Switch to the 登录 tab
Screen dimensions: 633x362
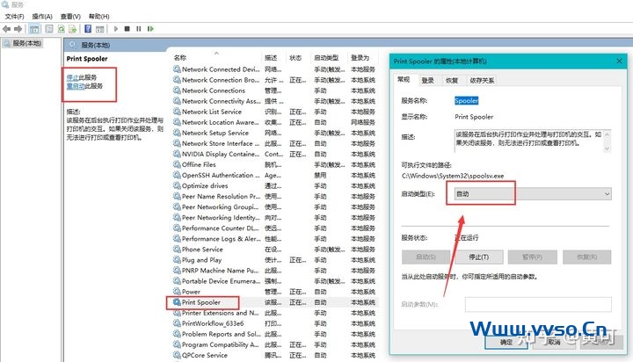click(427, 80)
